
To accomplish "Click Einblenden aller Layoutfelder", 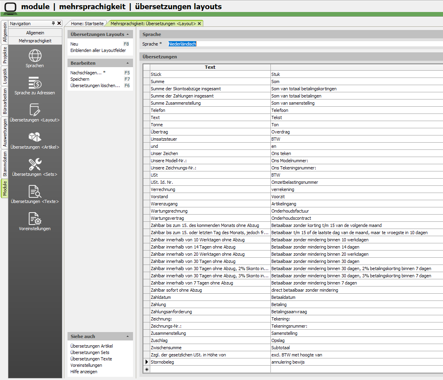I will coord(98,50).
